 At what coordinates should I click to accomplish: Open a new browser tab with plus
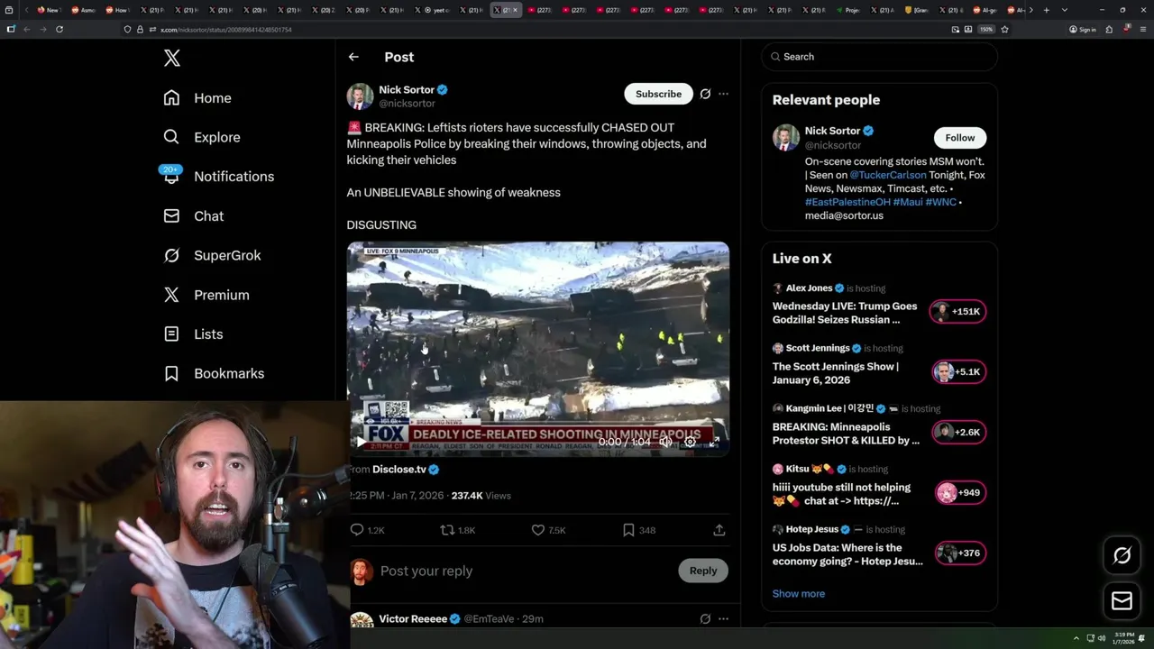pyautogui.click(x=1046, y=10)
